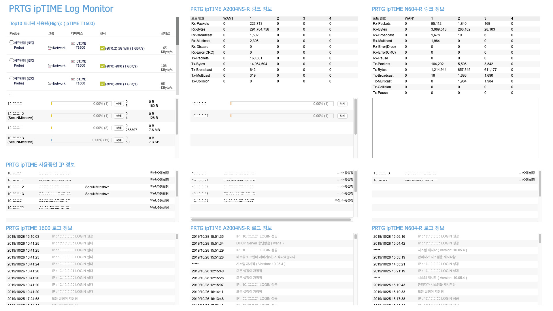Click 삭제 on the row showing 128 B
The width and height of the screenshot is (553, 311).
point(119,116)
